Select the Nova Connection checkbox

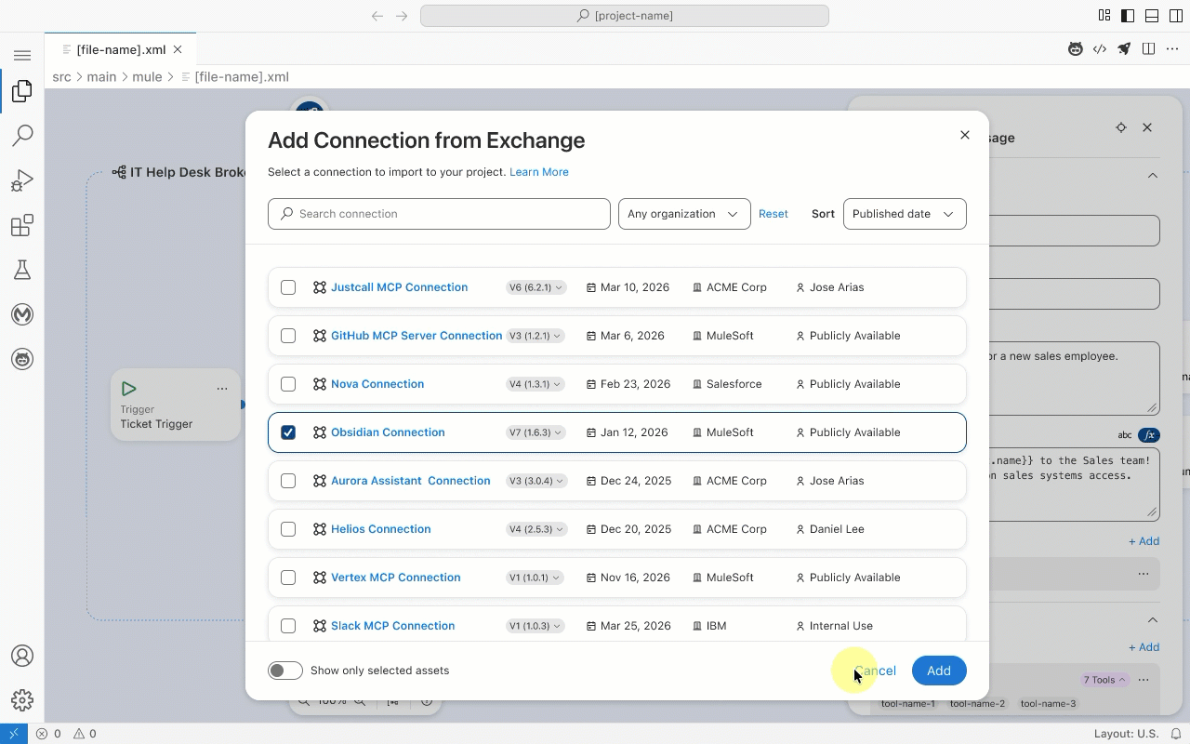pyautogui.click(x=288, y=384)
